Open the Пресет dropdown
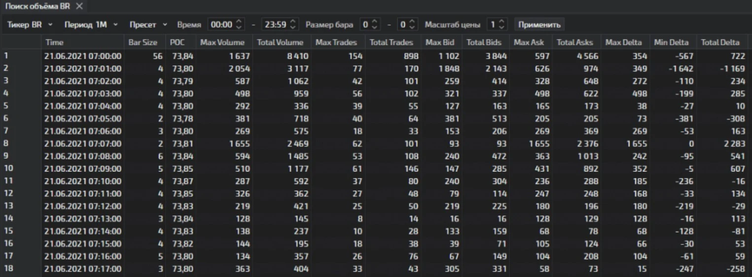Viewport: 752px width, 277px height. (148, 24)
